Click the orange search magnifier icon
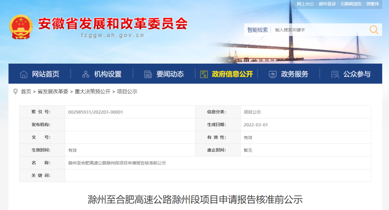 374,30
